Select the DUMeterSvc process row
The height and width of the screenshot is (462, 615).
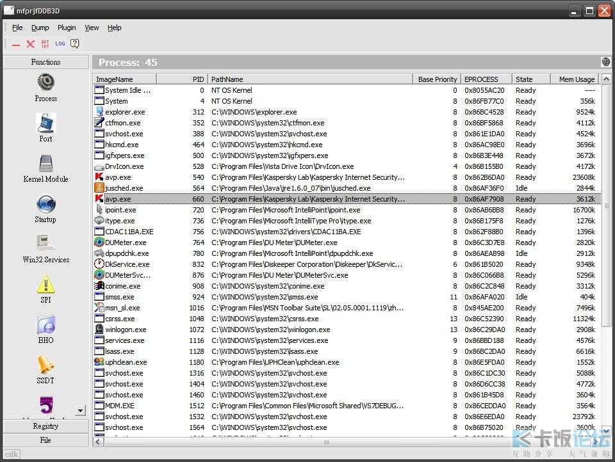tap(347, 275)
